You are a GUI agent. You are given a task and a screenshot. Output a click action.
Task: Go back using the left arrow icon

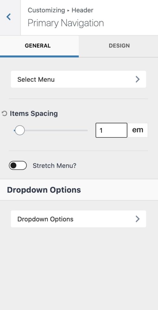[x=8, y=17]
